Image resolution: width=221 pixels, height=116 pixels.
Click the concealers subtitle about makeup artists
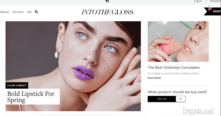pyautogui.click(x=173, y=73)
